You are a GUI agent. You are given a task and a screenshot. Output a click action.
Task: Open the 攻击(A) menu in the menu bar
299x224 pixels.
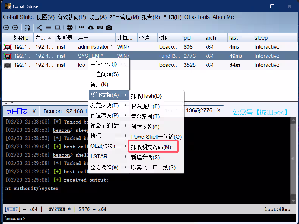[98, 17]
